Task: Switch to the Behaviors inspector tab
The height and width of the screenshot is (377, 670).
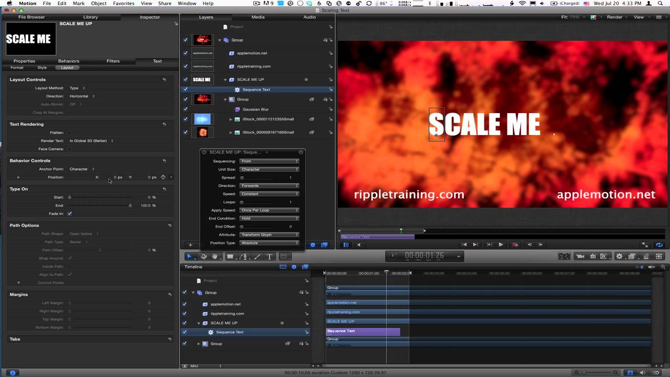Action: coord(69,61)
